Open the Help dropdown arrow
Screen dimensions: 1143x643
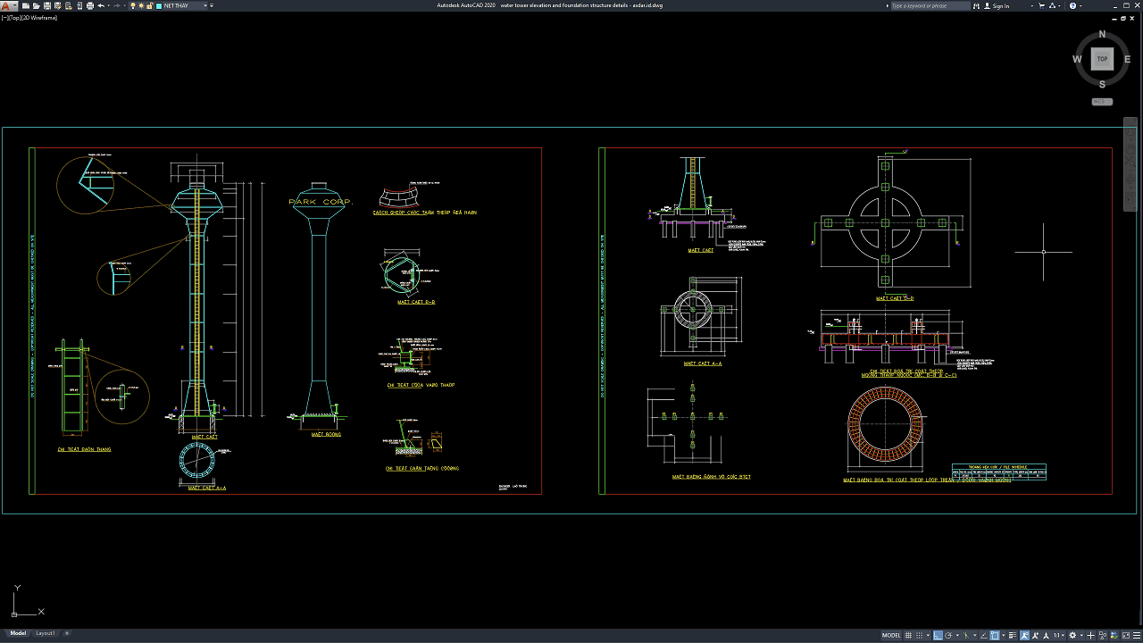[x=1080, y=5]
